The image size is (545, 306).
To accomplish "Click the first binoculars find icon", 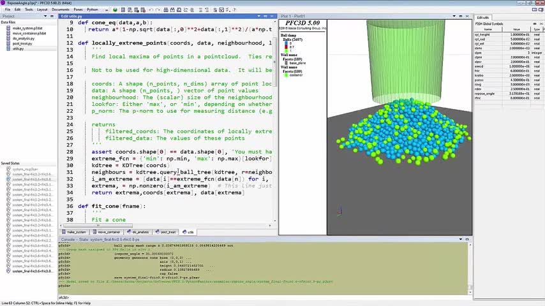I will tap(166, 10).
